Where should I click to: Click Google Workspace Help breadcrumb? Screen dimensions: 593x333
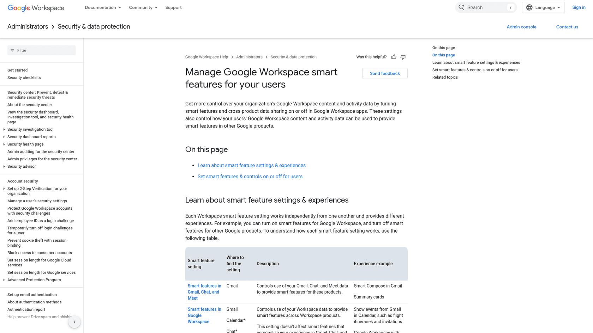[206, 57]
